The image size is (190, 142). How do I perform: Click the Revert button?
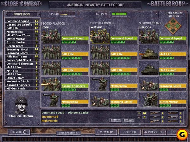tap(19, 132)
